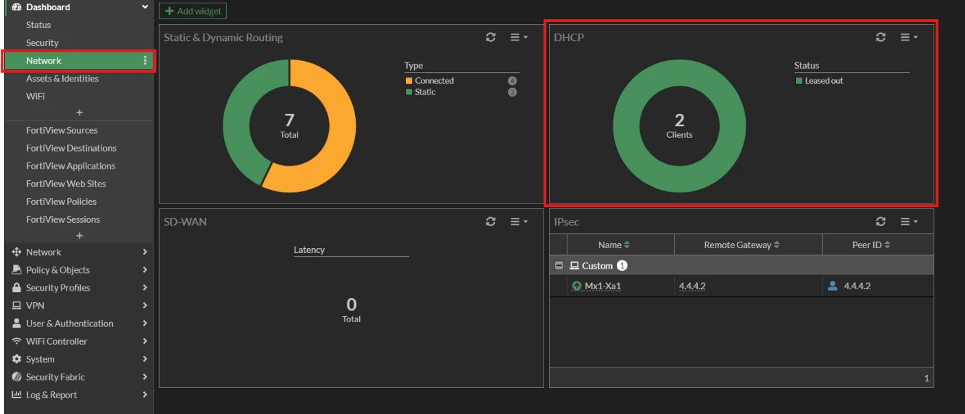Click the green Static legend swatch
The image size is (965, 414).
tap(408, 92)
